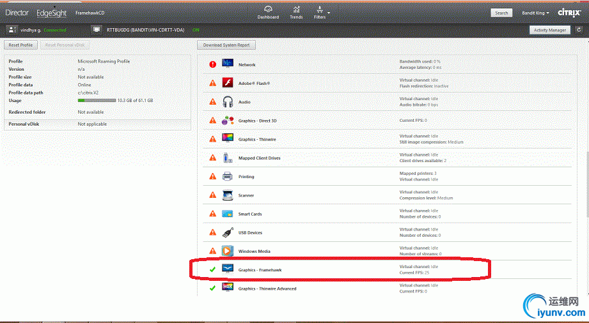The height and width of the screenshot is (323, 589).
Task: Click the c:\citrix.V2 profile path
Action: coord(88,93)
